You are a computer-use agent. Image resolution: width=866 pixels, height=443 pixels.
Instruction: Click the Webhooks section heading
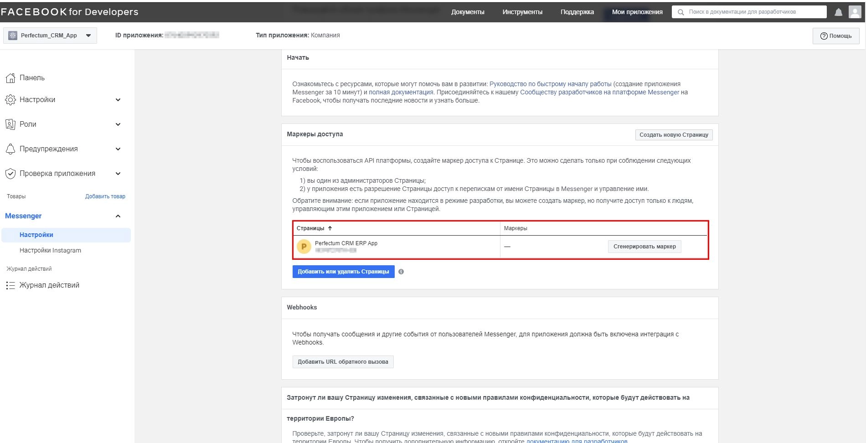pos(302,308)
